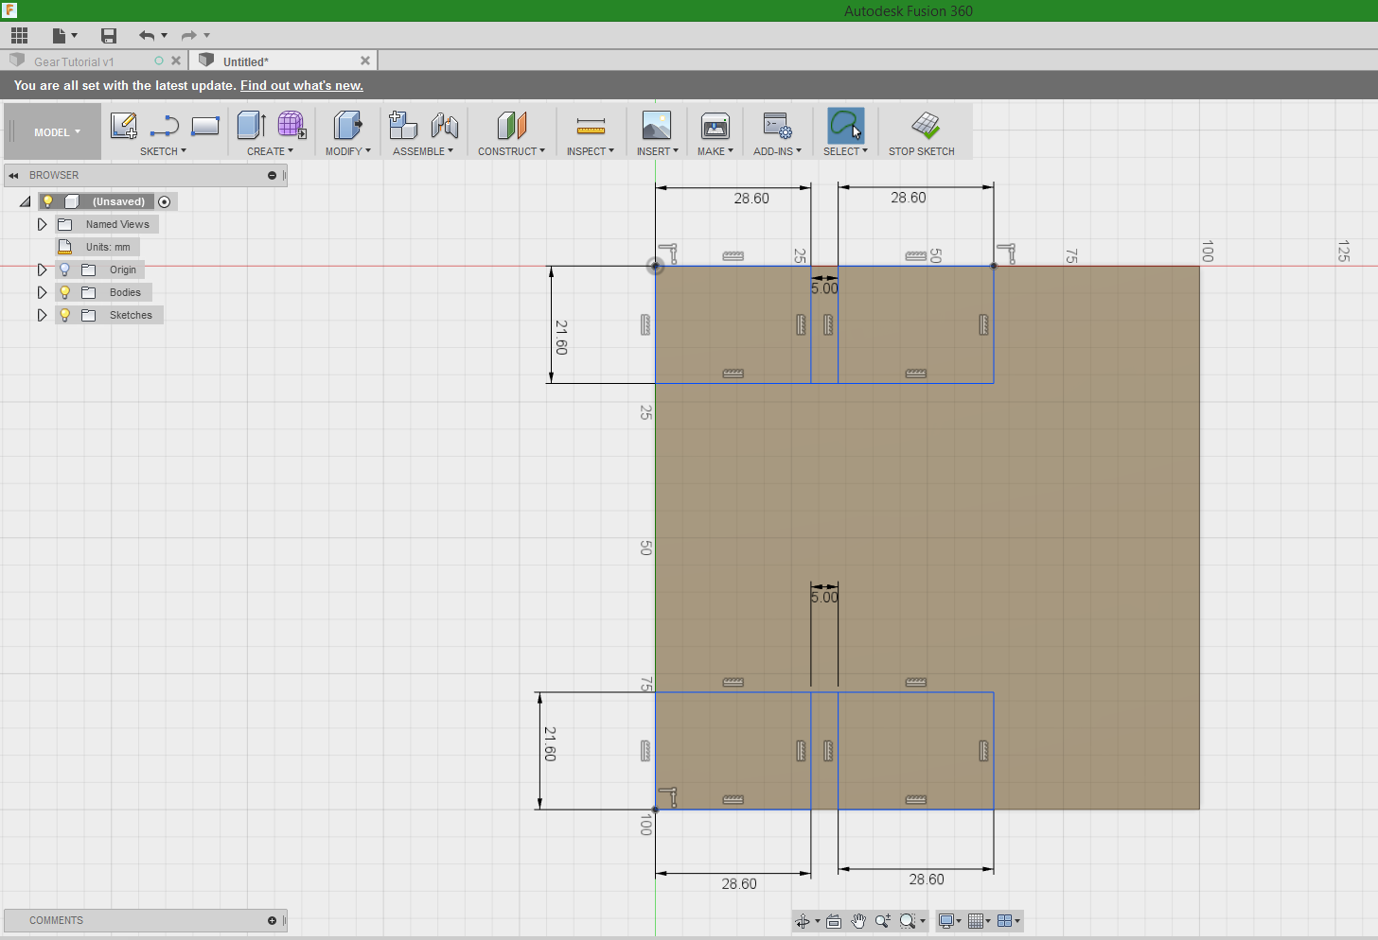Click the Insert image icon
Viewport: 1378px width, 940px height.
[x=656, y=126]
